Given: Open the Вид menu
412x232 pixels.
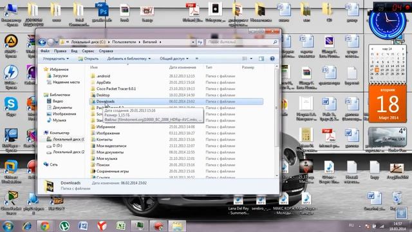Looking at the screenshot, I should click(74, 51).
